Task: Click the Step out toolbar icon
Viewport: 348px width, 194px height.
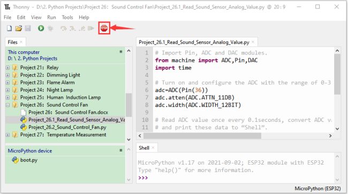Action: pyautogui.click(x=82, y=28)
